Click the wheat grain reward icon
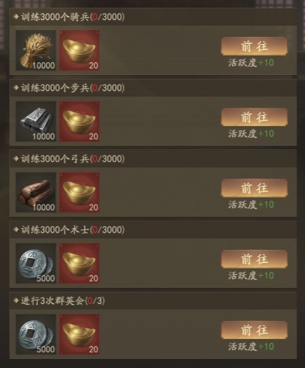The image size is (305, 368). (x=36, y=50)
